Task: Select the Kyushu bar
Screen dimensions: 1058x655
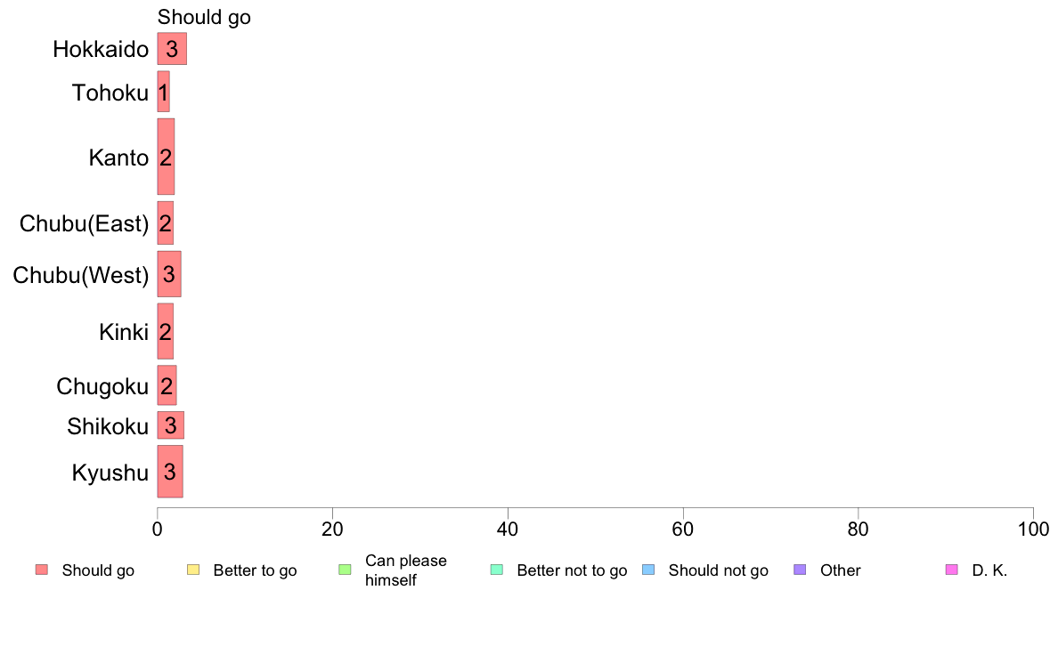Action: [x=170, y=472]
